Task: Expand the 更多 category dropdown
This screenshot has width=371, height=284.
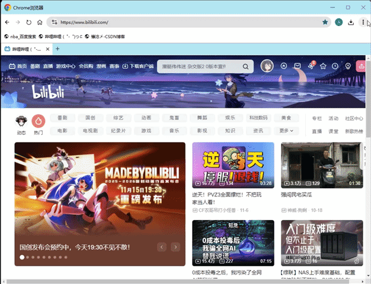Action: click(286, 131)
